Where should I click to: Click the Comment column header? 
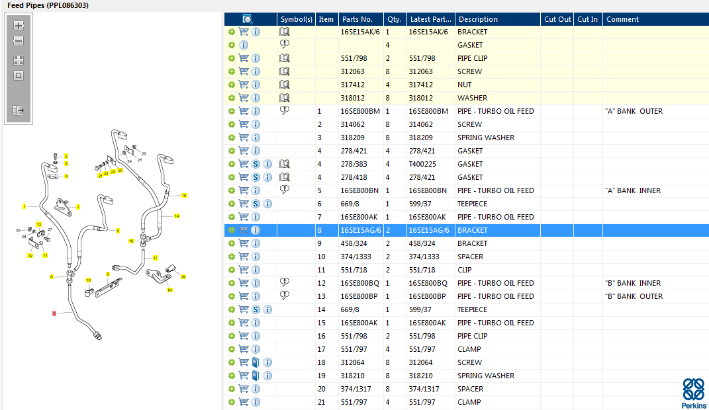click(x=622, y=19)
